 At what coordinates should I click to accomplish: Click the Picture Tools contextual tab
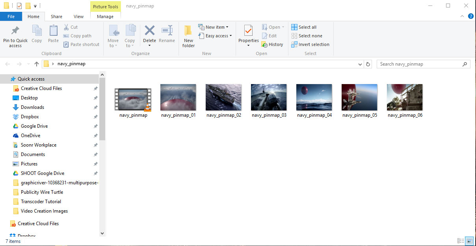(105, 6)
